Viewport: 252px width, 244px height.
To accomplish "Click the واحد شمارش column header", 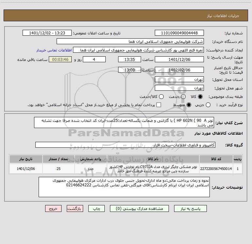I will pyautogui.click(x=91, y=159).
